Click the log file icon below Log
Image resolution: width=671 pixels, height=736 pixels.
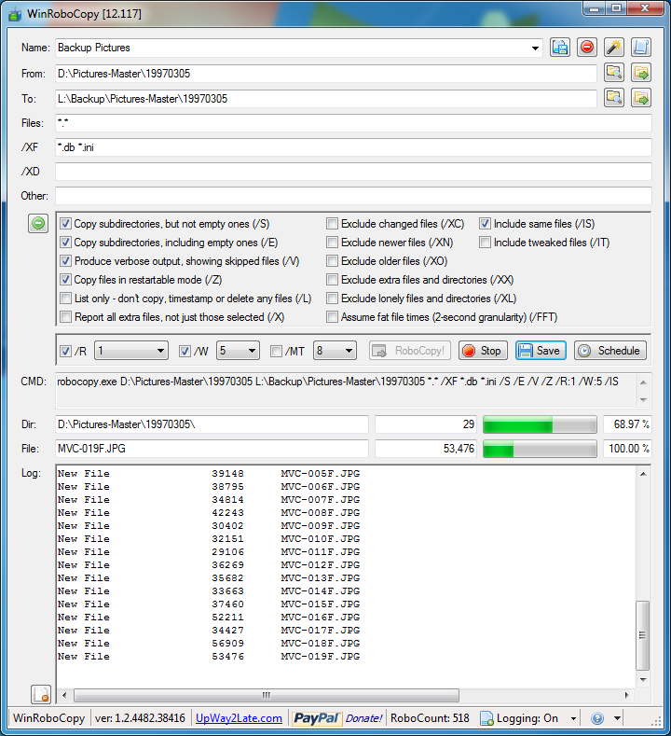(41, 694)
